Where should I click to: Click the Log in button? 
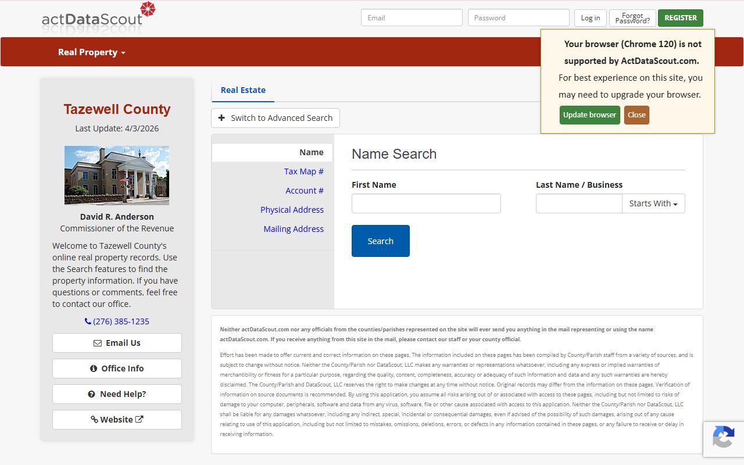[x=591, y=18]
